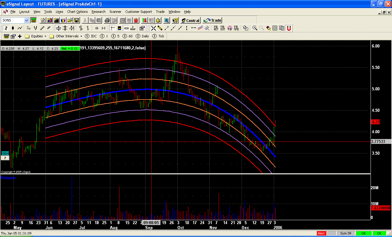Click the save floppy disk icon
Screen dimensions: 392x237
(77, 21)
